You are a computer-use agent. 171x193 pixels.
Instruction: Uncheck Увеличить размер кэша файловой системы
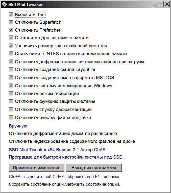click(x=11, y=46)
